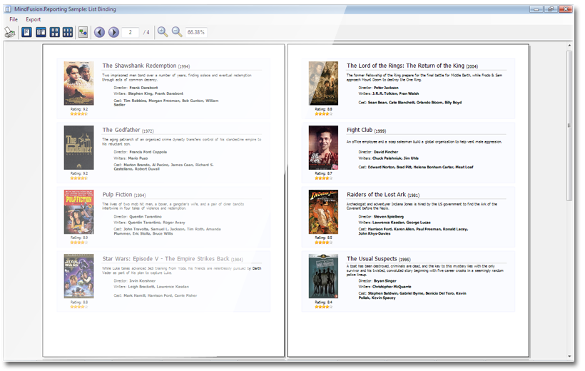
Task: Switch to six page view layout
Action: tap(68, 33)
